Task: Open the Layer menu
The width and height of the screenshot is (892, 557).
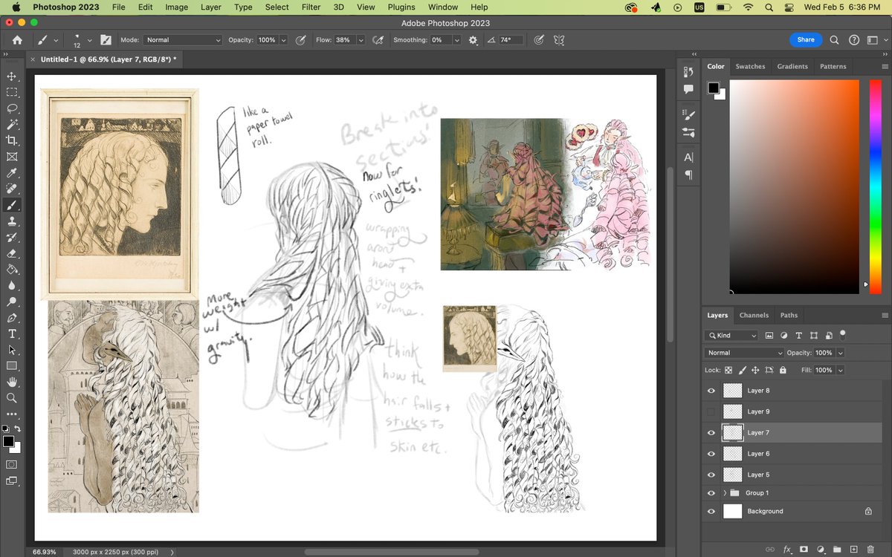Action: (x=211, y=7)
